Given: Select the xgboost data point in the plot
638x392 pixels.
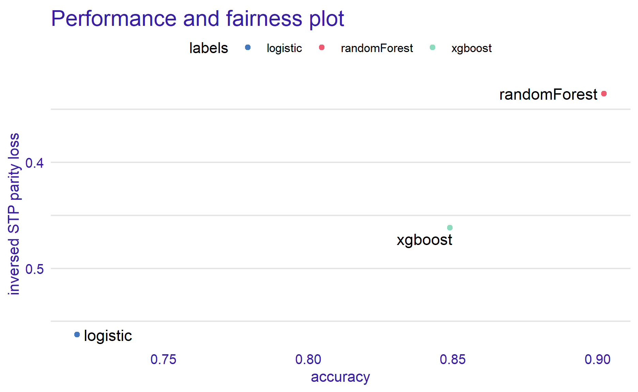Looking at the screenshot, I should [450, 228].
